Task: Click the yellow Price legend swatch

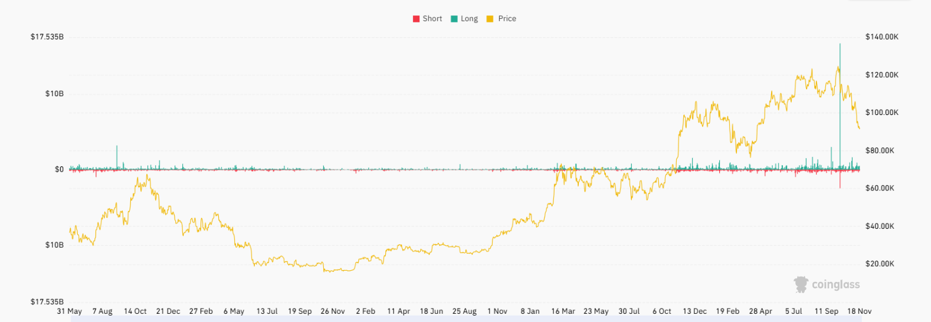Action: (490, 19)
